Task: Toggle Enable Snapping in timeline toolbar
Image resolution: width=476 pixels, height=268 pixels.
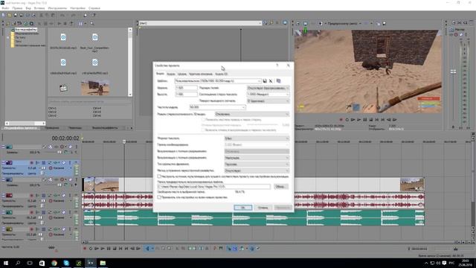Action: tap(229, 249)
